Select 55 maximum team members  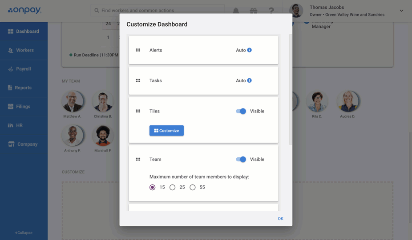pyautogui.click(x=193, y=188)
